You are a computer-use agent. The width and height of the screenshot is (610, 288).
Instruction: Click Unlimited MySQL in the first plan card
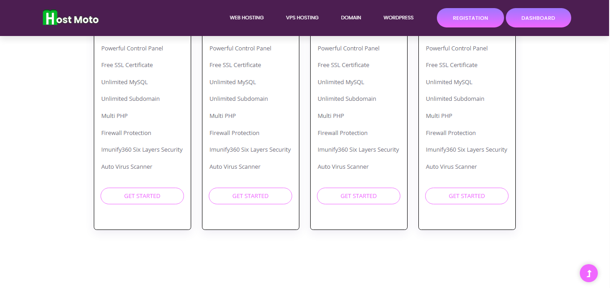coord(124,82)
